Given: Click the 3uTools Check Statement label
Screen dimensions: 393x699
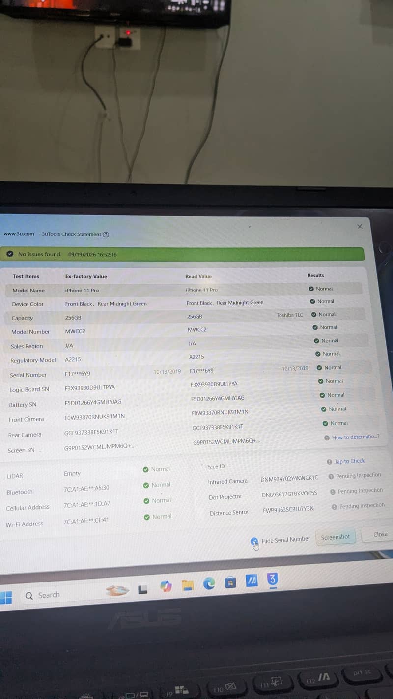Looking at the screenshot, I should click(72, 234).
